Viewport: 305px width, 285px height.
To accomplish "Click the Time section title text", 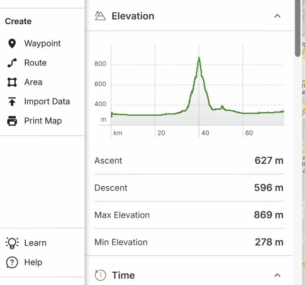I will point(123,275).
